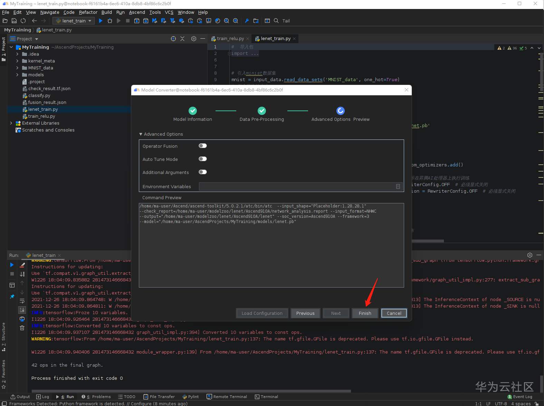
Task: Click the Advanced Options step indicator circle
Action: coord(340,110)
